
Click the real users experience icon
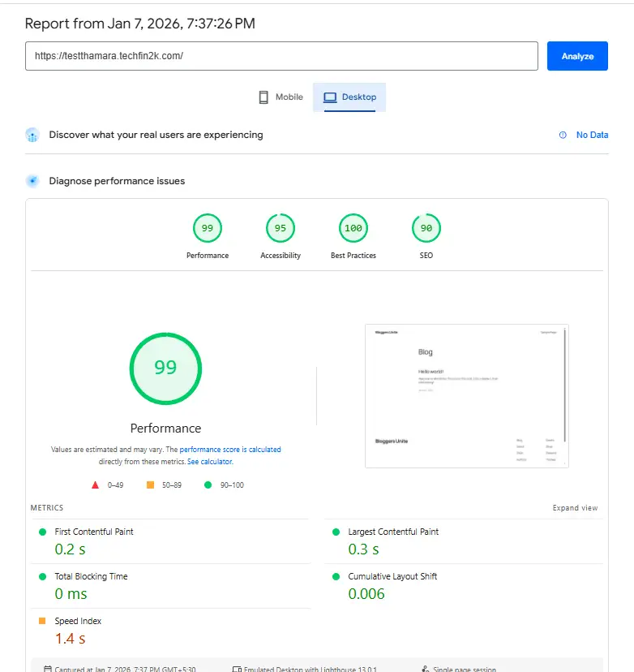(32, 135)
